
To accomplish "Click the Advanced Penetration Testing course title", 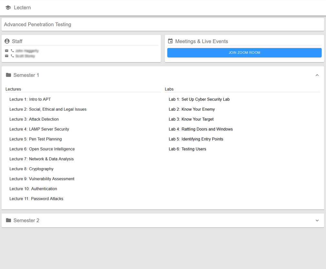I will coord(37,25).
